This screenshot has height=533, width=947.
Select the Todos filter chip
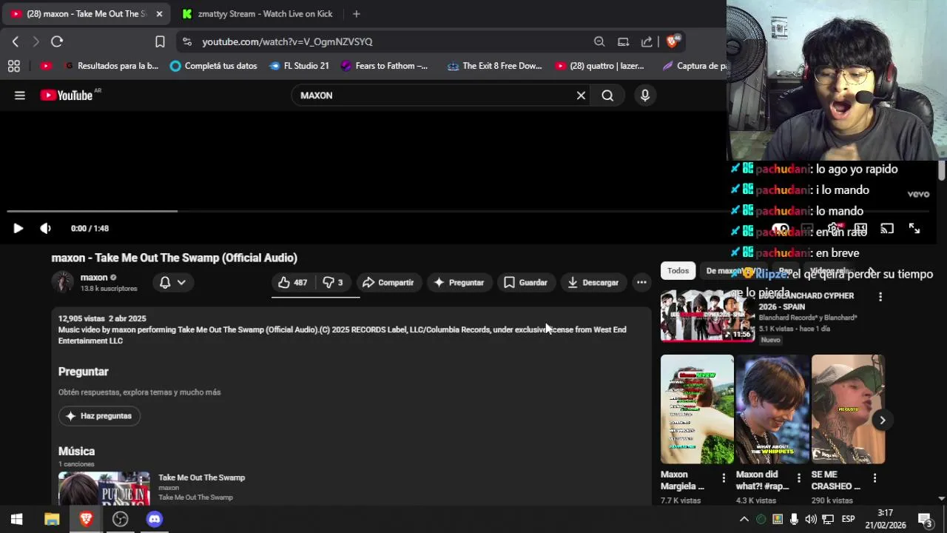point(678,271)
